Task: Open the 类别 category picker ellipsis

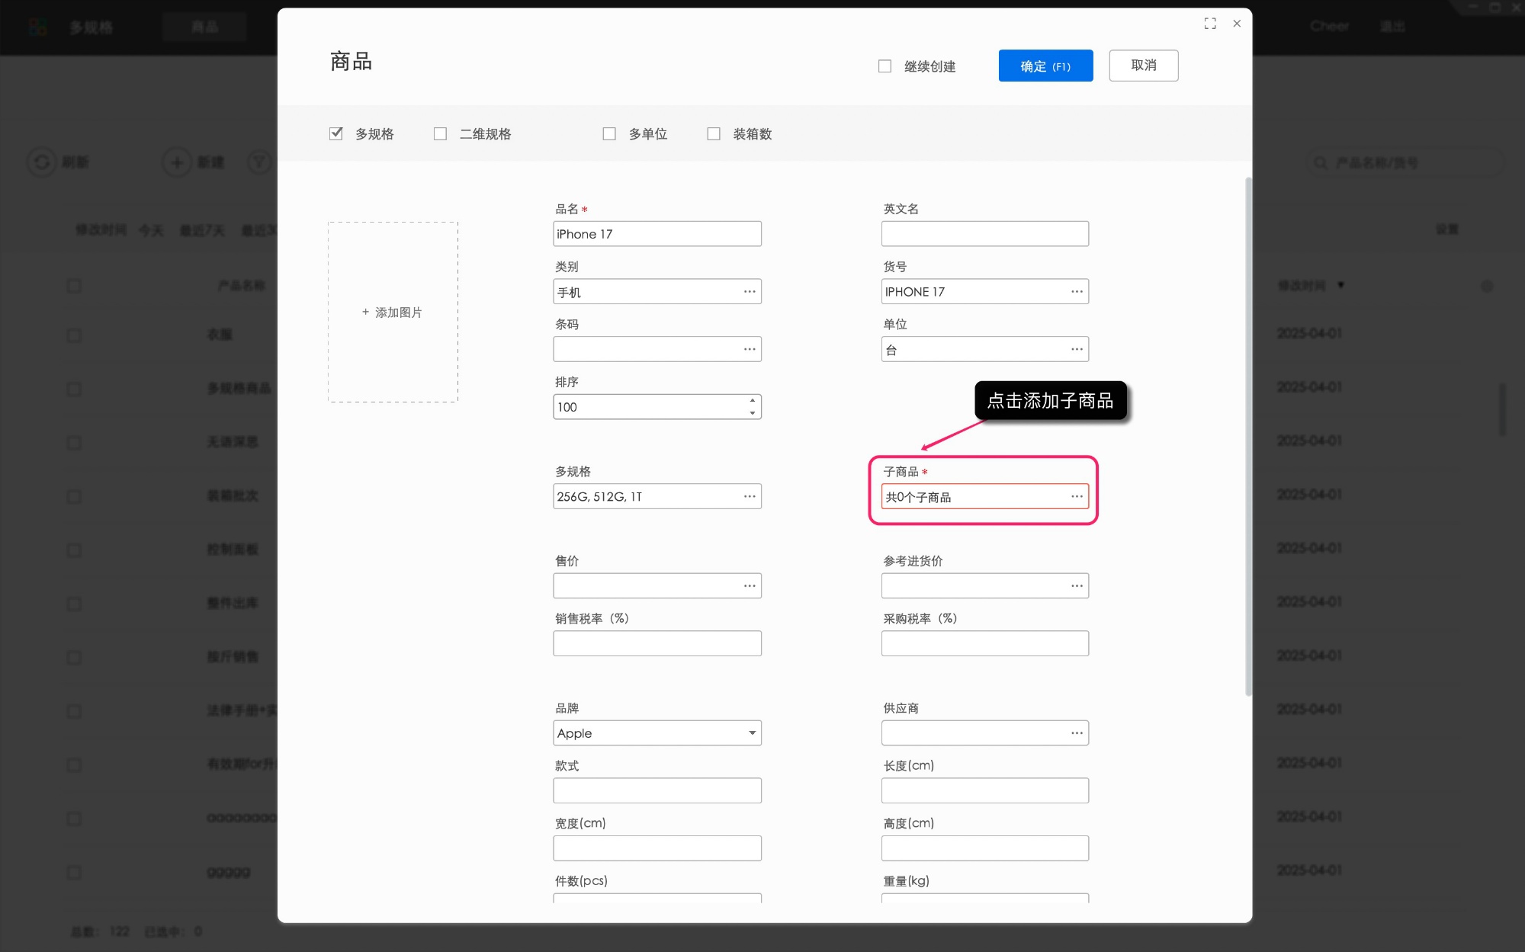Action: [x=750, y=291]
